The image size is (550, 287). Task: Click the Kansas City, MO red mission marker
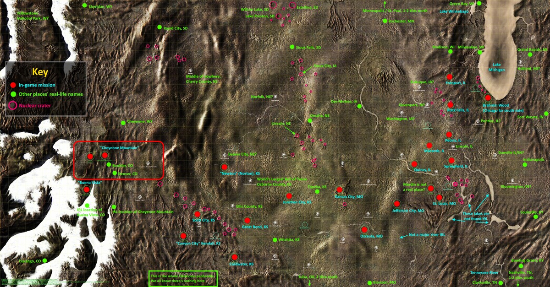pyautogui.click(x=339, y=190)
